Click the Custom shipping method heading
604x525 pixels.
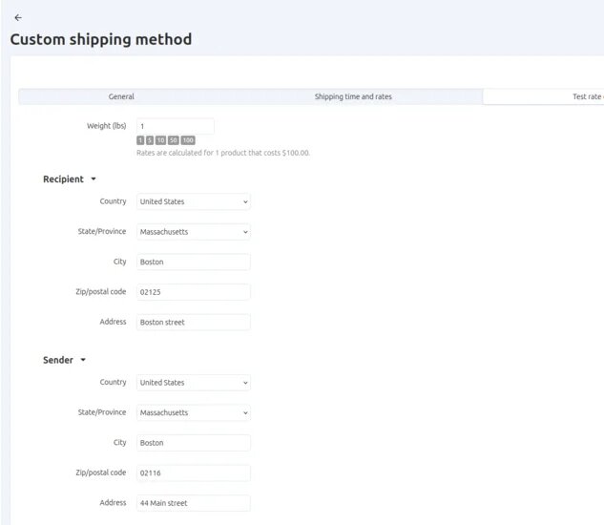(x=101, y=40)
